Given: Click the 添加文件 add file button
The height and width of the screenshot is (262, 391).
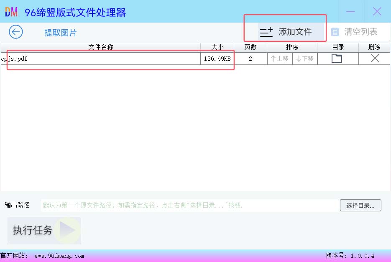Looking at the screenshot, I should click(286, 32).
